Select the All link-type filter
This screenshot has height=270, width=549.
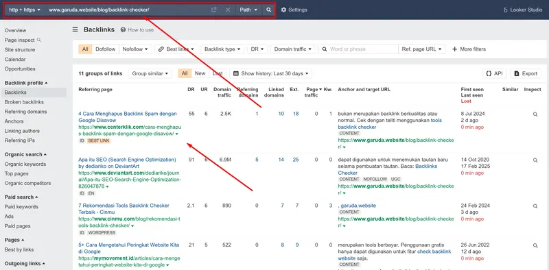click(x=85, y=49)
